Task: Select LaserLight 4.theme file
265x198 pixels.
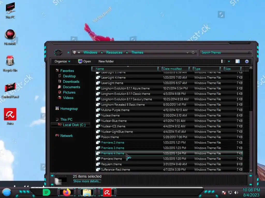Action: tap(169, 77)
